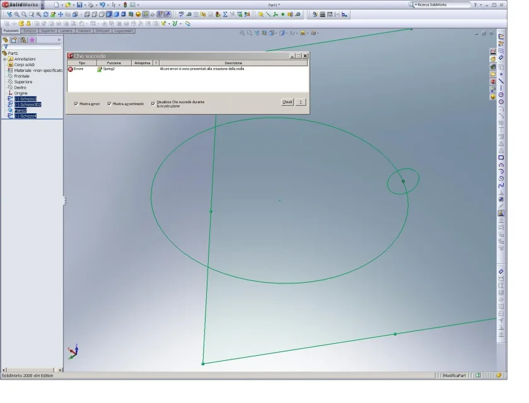529x403 pixels.
Task: Expand the Annotazioni tree node
Action: [x=4, y=59]
